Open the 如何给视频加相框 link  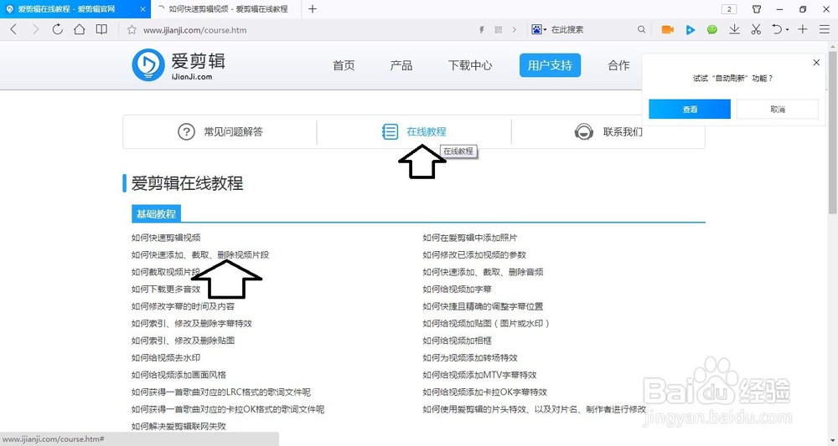pyautogui.click(x=457, y=341)
